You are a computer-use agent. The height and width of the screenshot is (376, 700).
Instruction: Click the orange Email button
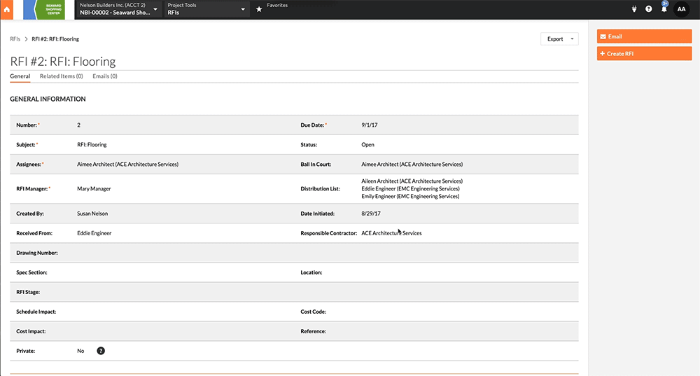[x=644, y=36]
